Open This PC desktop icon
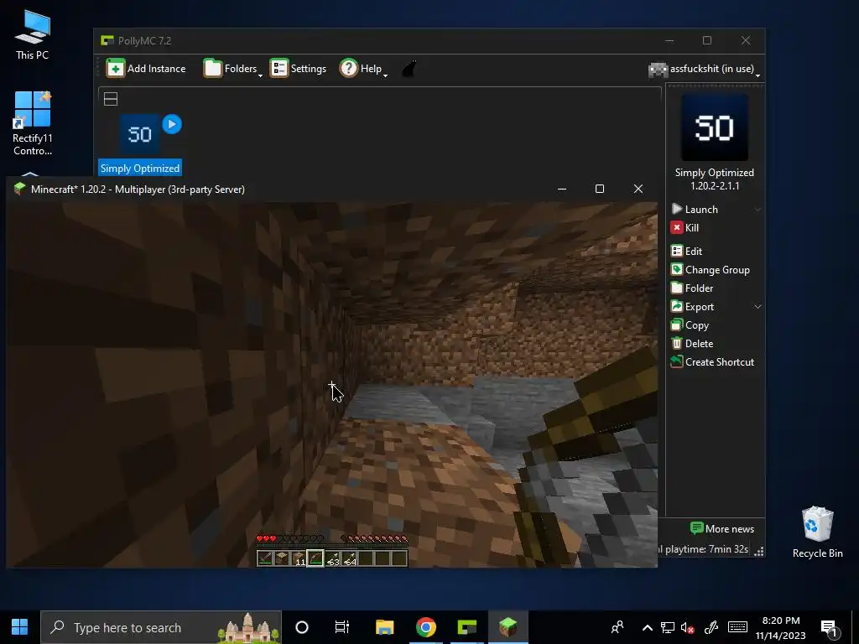 [x=33, y=34]
